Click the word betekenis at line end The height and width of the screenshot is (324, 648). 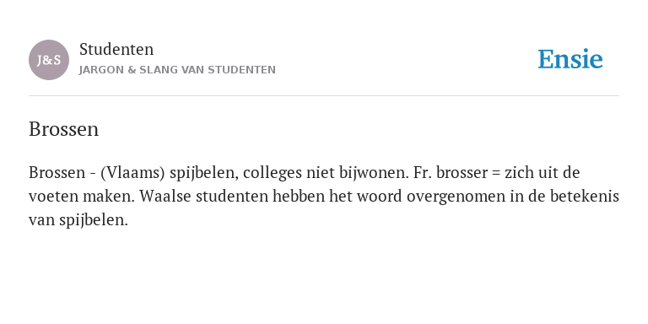tap(585, 197)
